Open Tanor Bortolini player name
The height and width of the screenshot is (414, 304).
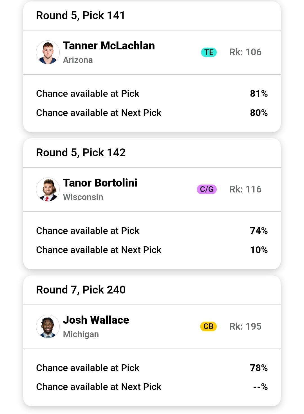pos(100,183)
